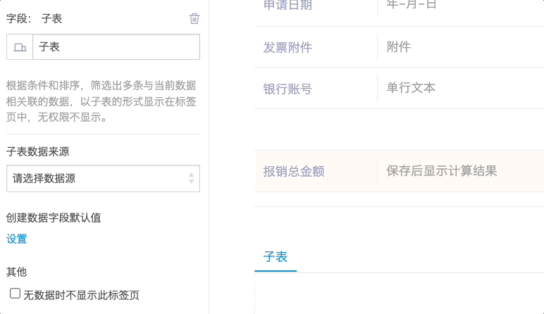Viewport: 544px width, 314px height.
Task: Click the 申请日期 date field
Action: point(461,6)
